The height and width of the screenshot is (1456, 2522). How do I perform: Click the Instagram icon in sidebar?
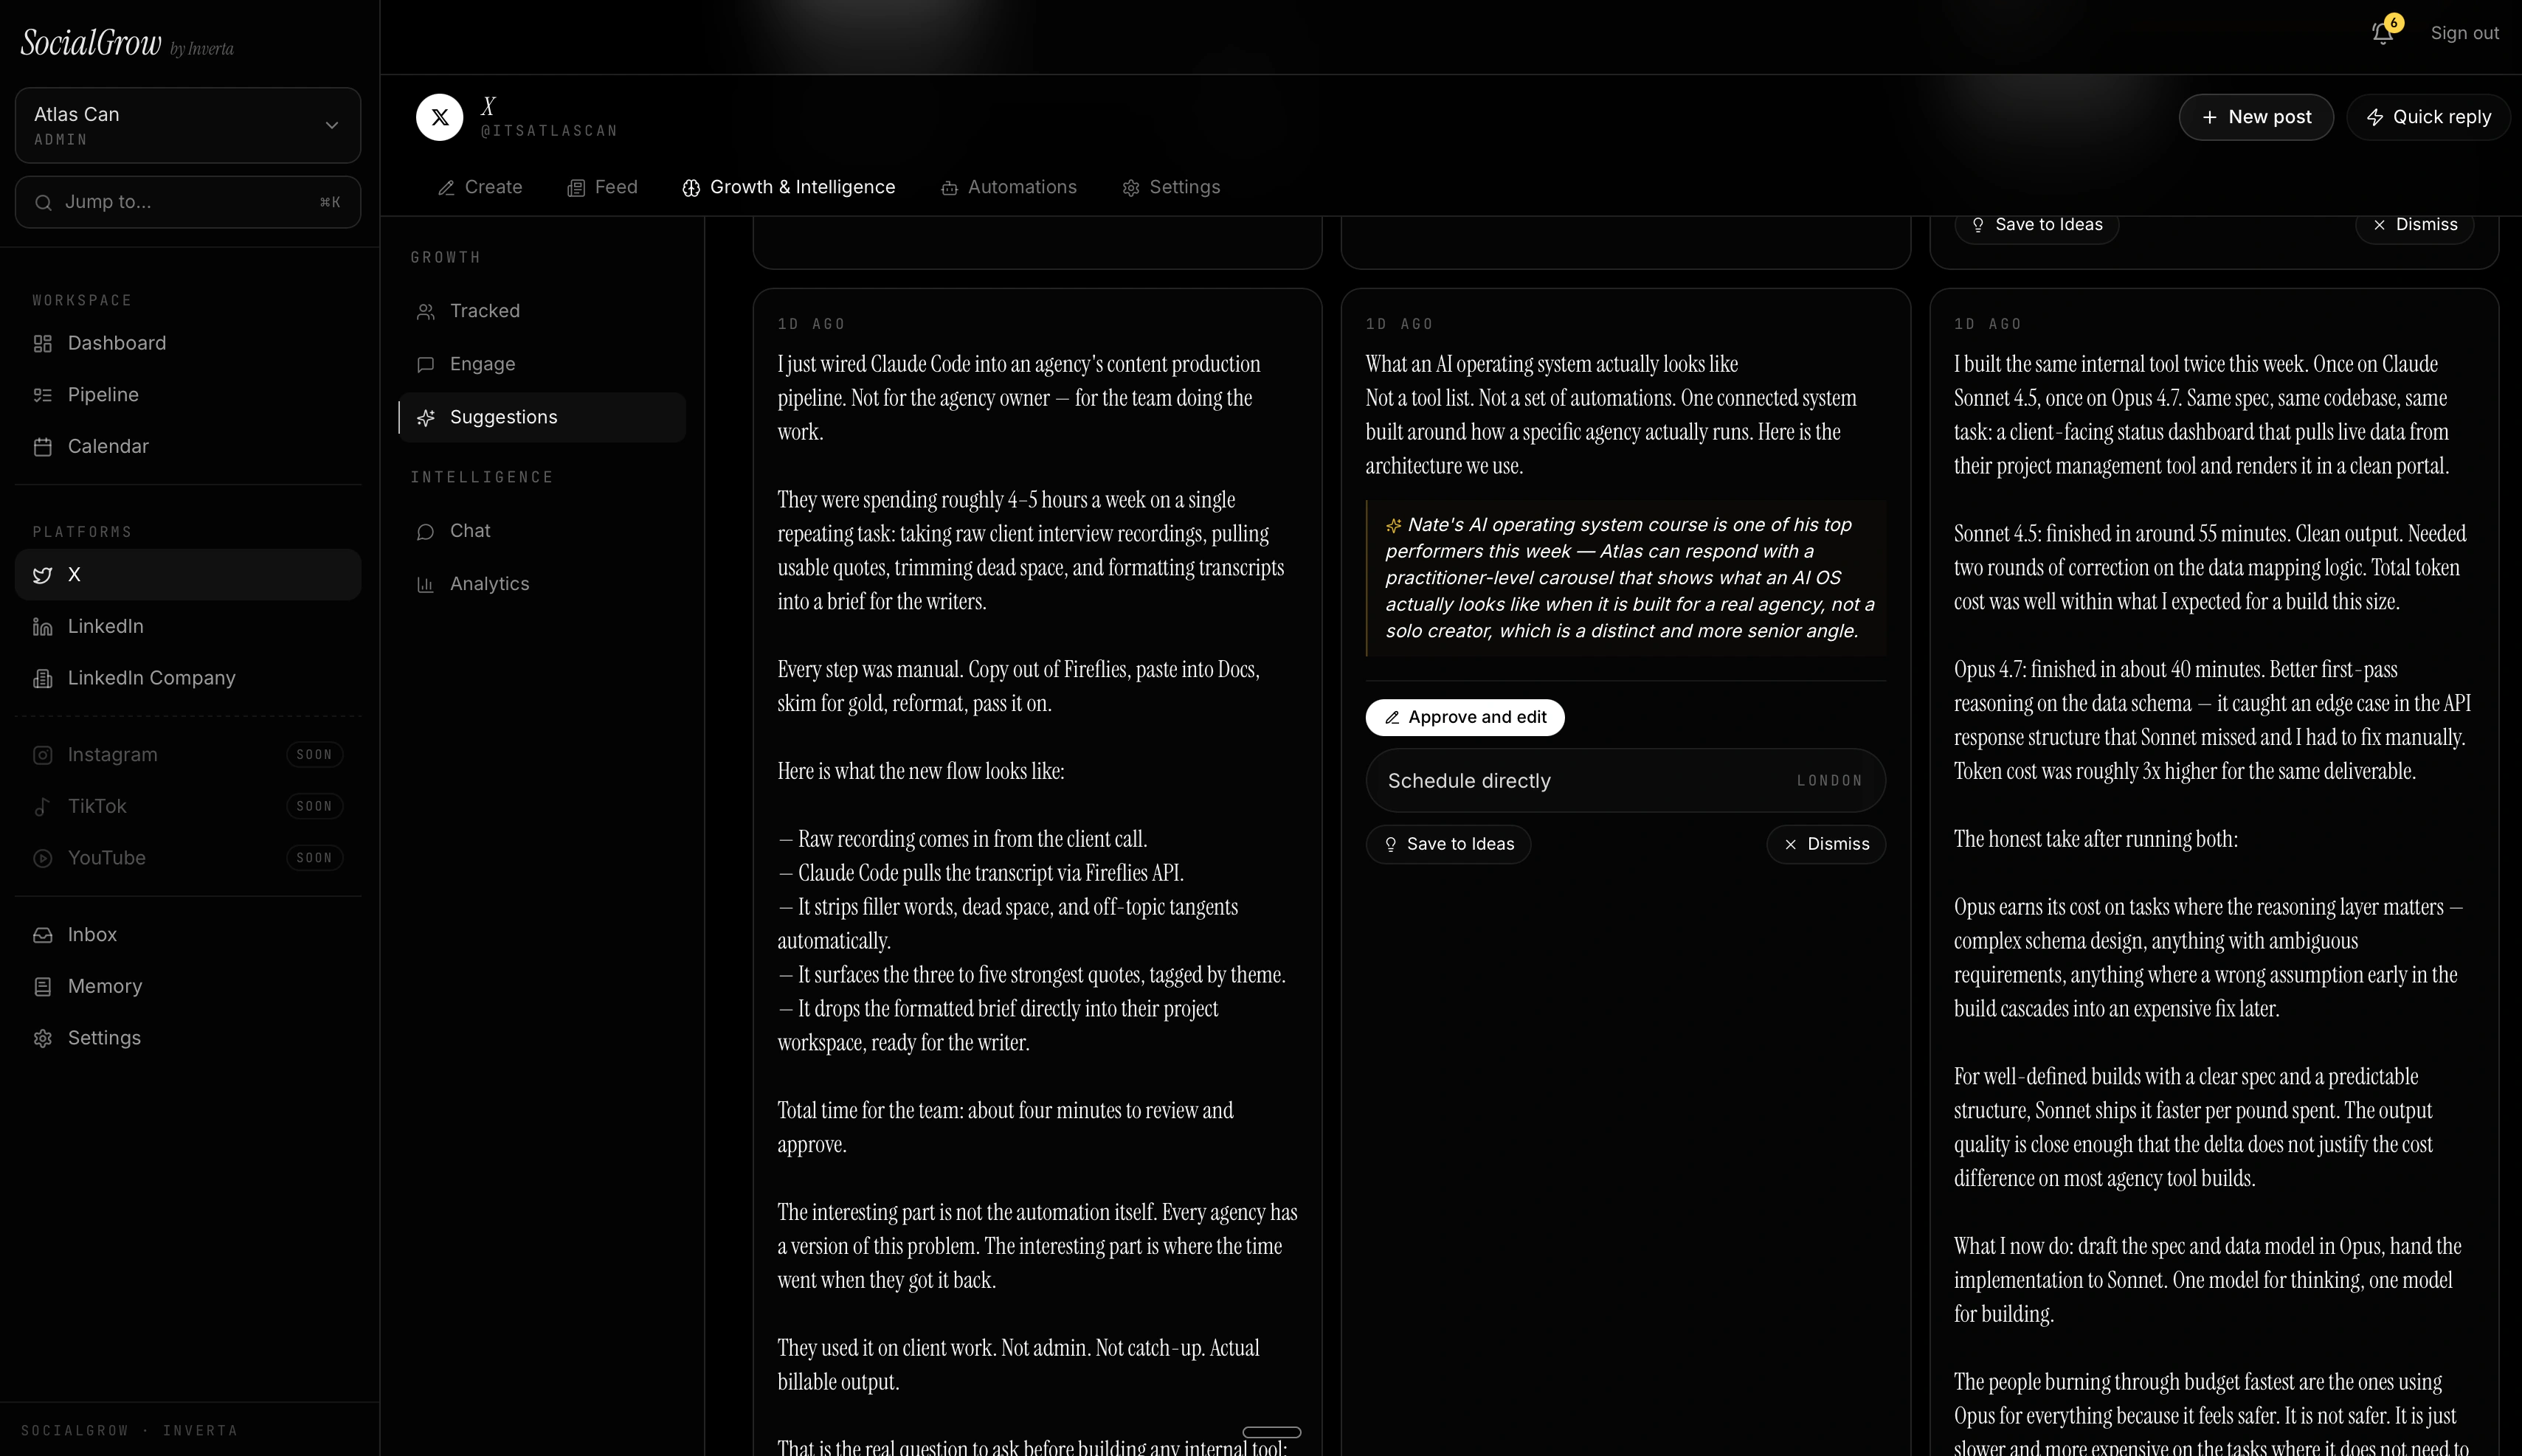click(x=42, y=755)
